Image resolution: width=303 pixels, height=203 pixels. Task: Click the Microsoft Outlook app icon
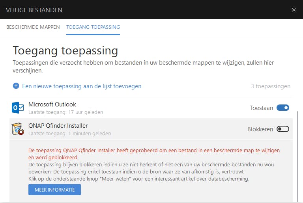tap(18, 108)
